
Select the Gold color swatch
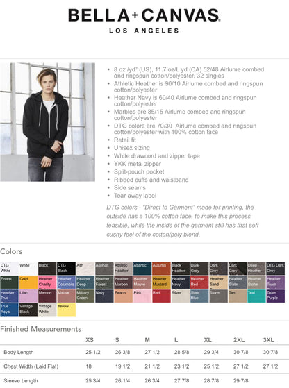(28, 282)
